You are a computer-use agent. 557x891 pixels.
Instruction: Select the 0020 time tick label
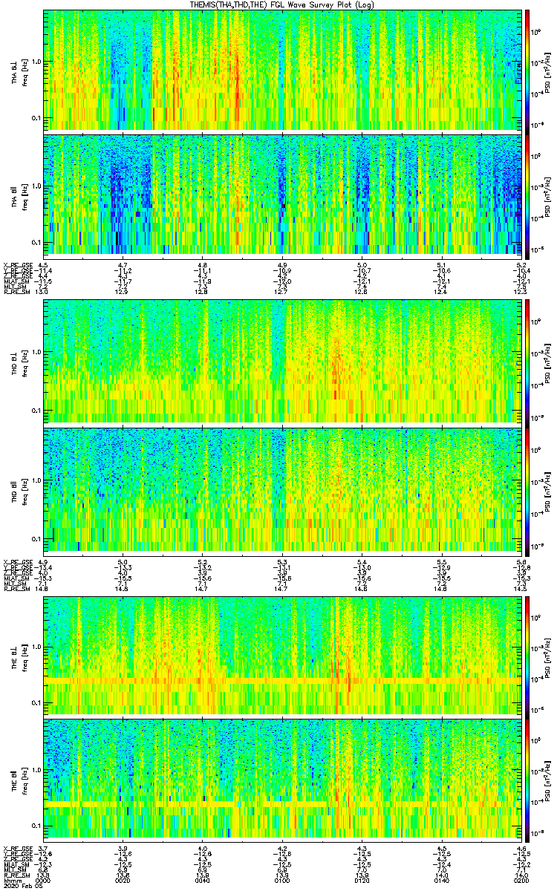click(123, 880)
